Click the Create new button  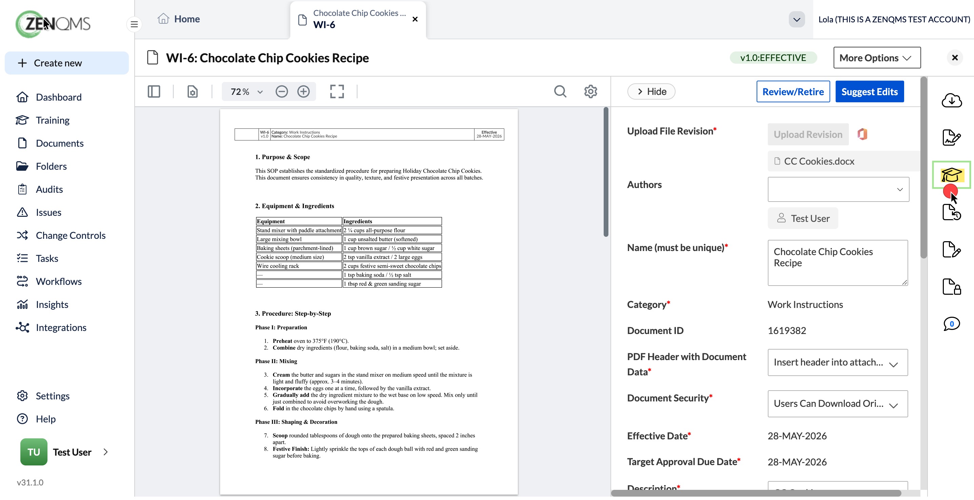pyautogui.click(x=66, y=63)
